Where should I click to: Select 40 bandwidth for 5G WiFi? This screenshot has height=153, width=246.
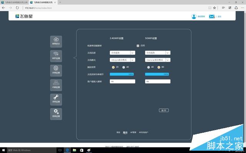click(x=149, y=67)
